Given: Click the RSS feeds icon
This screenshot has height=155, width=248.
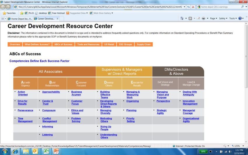Looking at the screenshot, I should pyautogui.click(x=190, y=18).
